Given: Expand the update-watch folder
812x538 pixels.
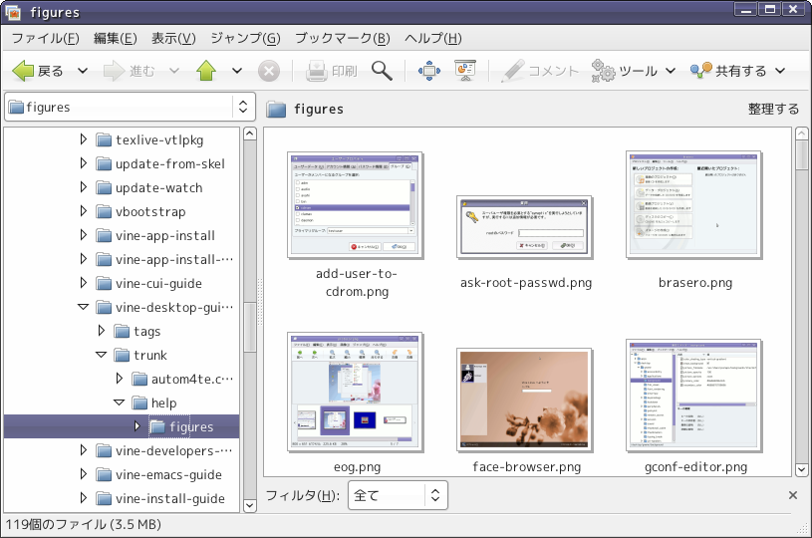Looking at the screenshot, I should pyautogui.click(x=84, y=187).
